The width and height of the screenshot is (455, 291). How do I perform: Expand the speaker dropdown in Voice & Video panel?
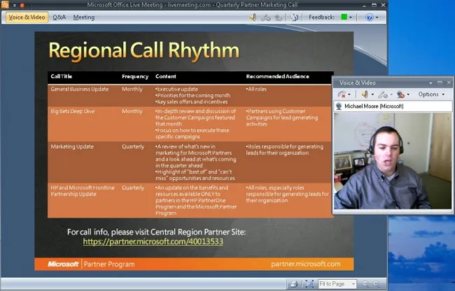[x=372, y=94]
